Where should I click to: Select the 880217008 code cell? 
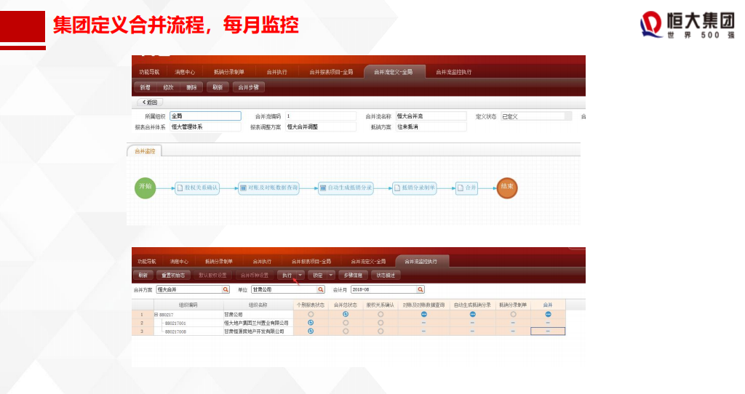pyautogui.click(x=188, y=331)
